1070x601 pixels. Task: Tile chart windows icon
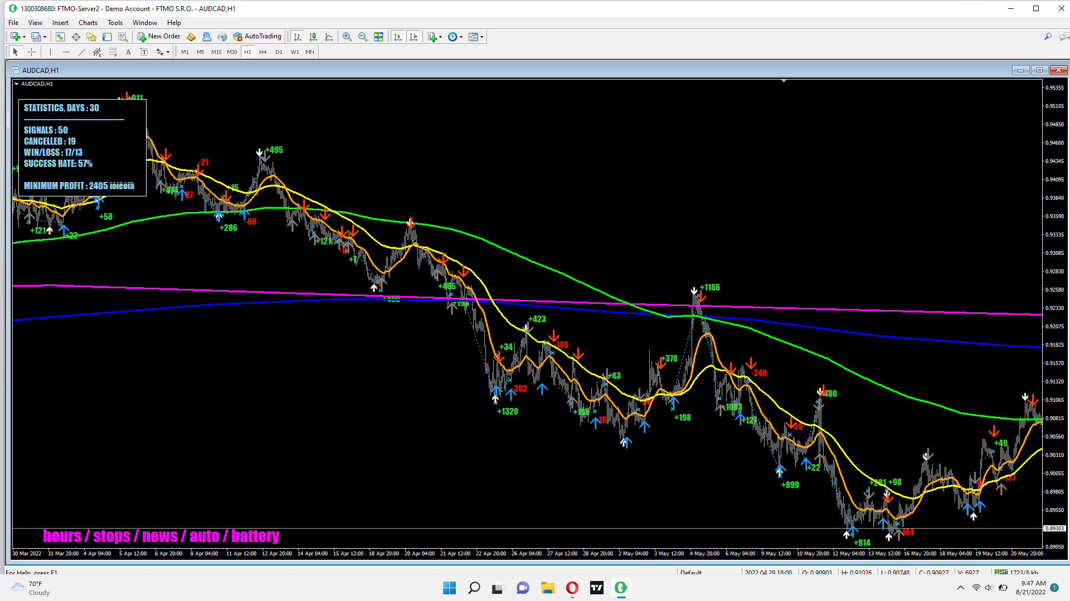click(378, 37)
